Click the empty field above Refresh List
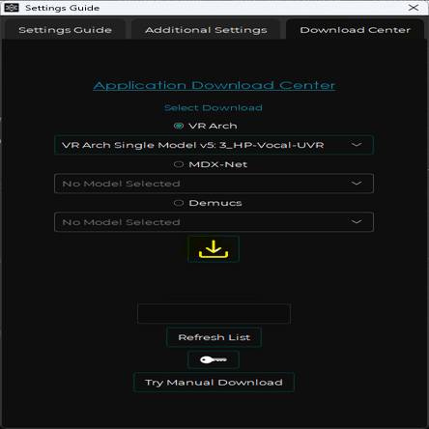Viewport: 429px width, 429px height. [214, 314]
